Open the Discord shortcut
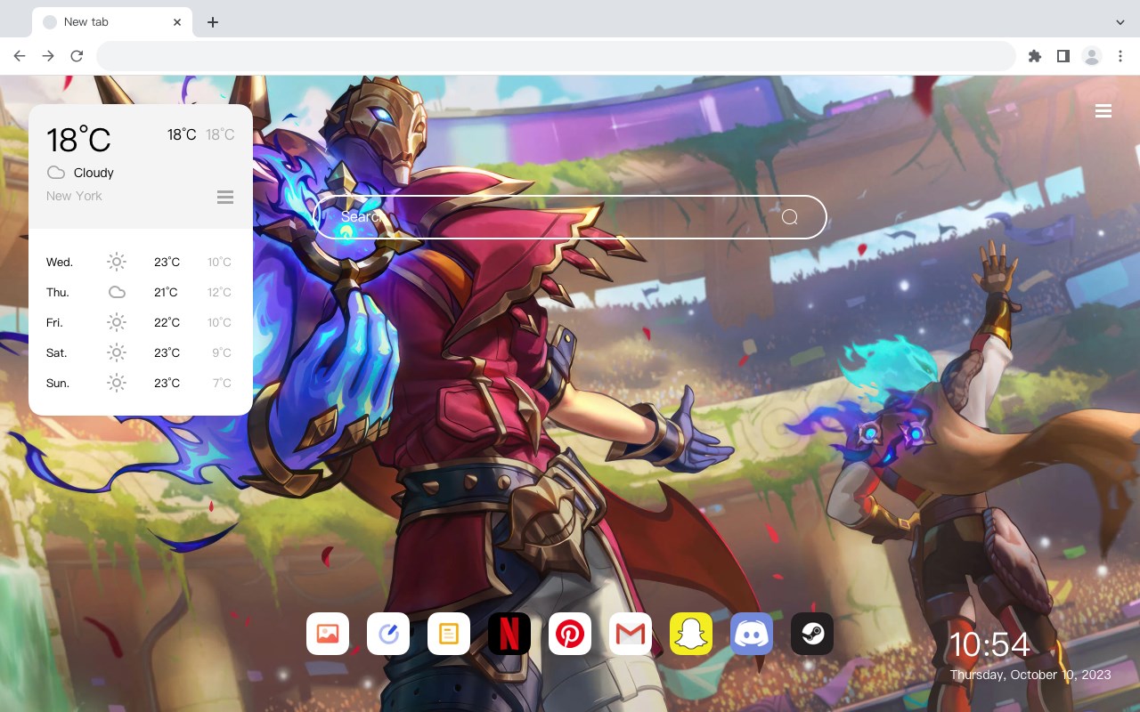This screenshot has width=1140, height=712. tap(752, 634)
